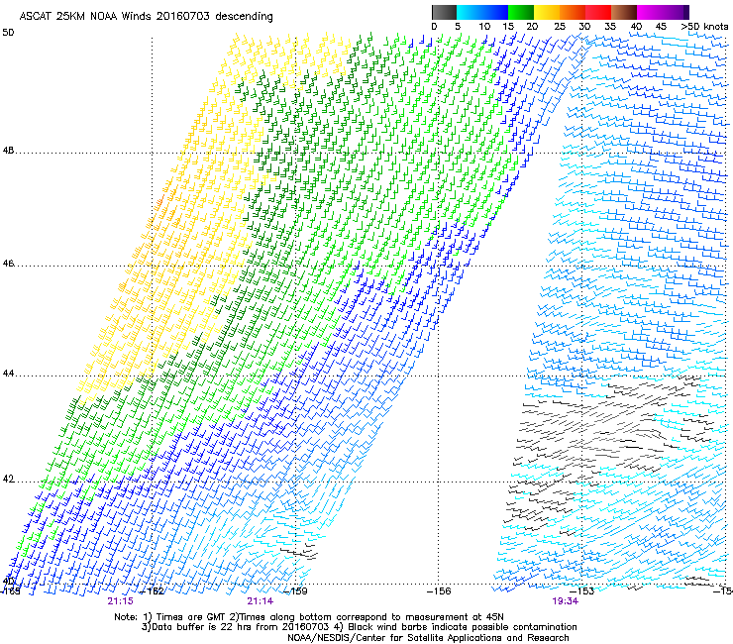Click the '>50 knots' legend label
733x644 pixels.
pyautogui.click(x=704, y=27)
